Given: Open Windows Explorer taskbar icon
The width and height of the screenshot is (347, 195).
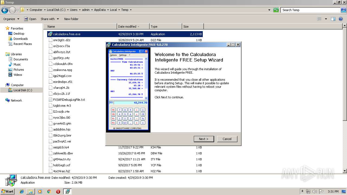Looking at the screenshot, I should pos(31,191).
